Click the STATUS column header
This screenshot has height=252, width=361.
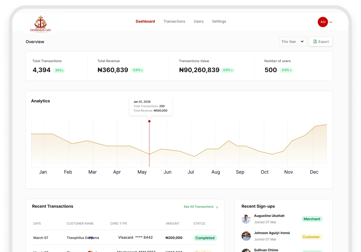tap(199, 224)
